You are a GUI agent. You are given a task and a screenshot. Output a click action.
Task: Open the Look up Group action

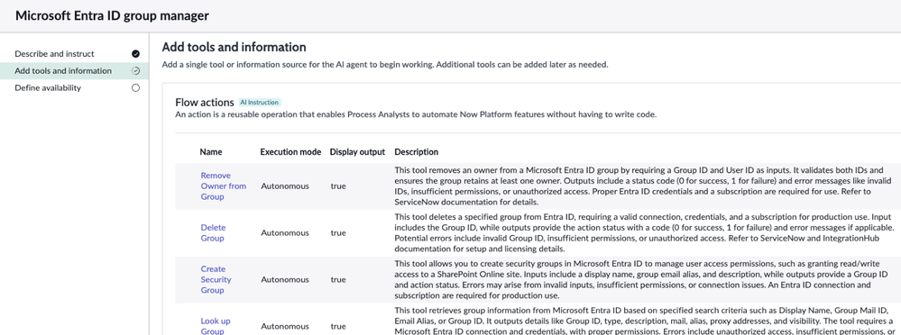[216, 326]
